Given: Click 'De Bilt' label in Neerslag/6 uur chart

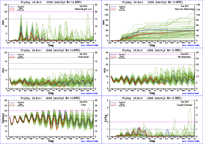Looking at the screenshot, I should pos(83,6).
